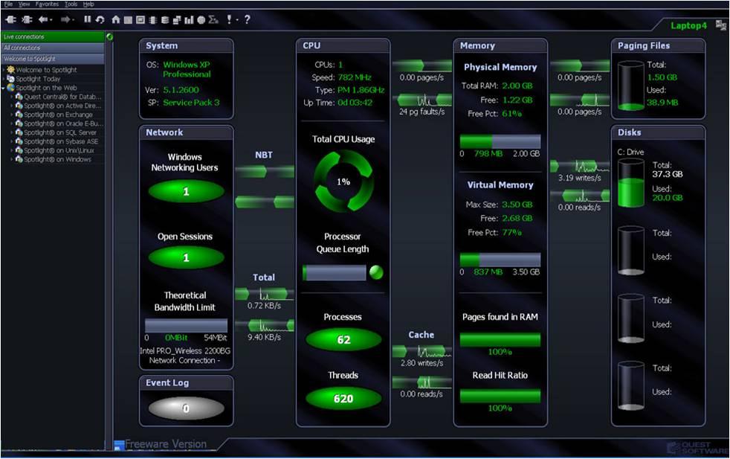This screenshot has width=730, height=459.
Task: Click the stacked database disks toolbar icon
Action: point(165,19)
